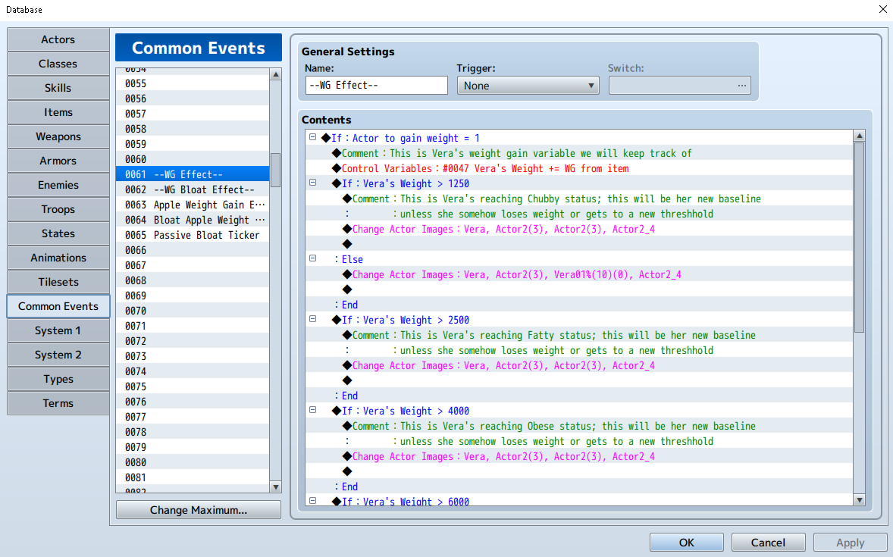
Task: Select Change Actor Images line under Weight > 2500
Action: tap(579, 365)
